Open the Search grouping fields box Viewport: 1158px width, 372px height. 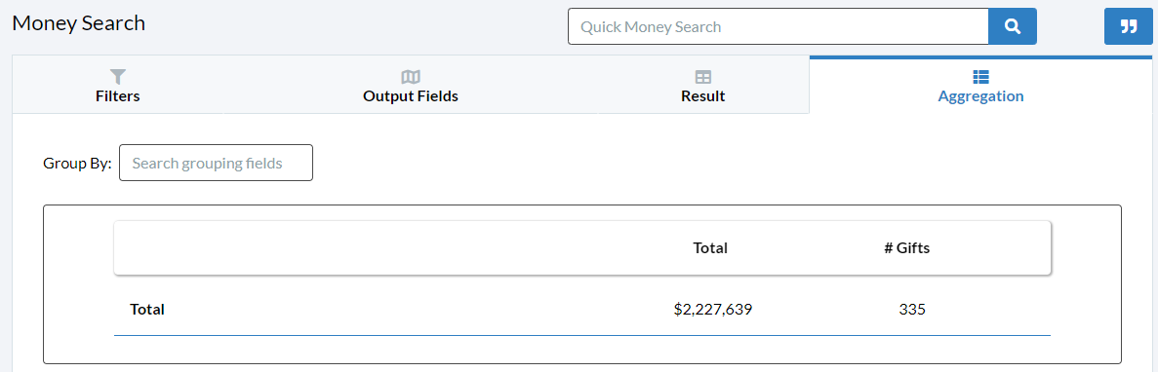(216, 163)
